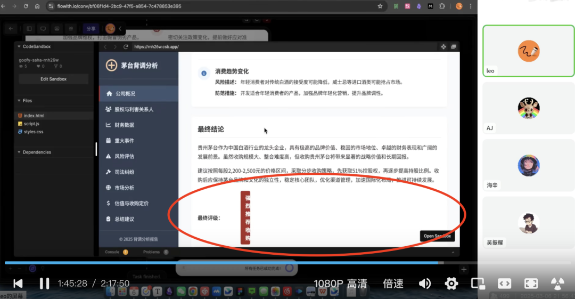Select 总结建议 in the sidebar
Image resolution: width=575 pixels, height=299 pixels.
click(x=138, y=219)
